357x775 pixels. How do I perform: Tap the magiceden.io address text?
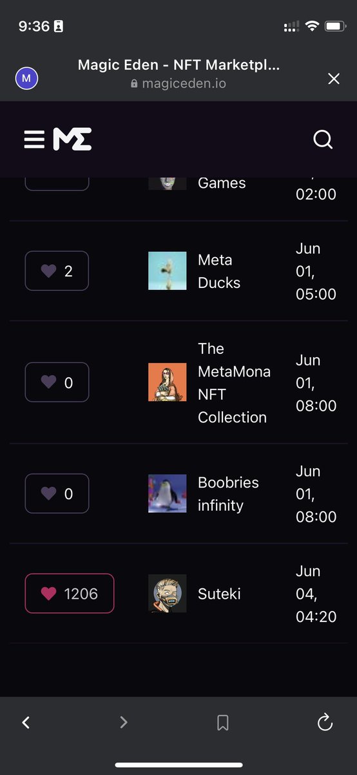[184, 83]
